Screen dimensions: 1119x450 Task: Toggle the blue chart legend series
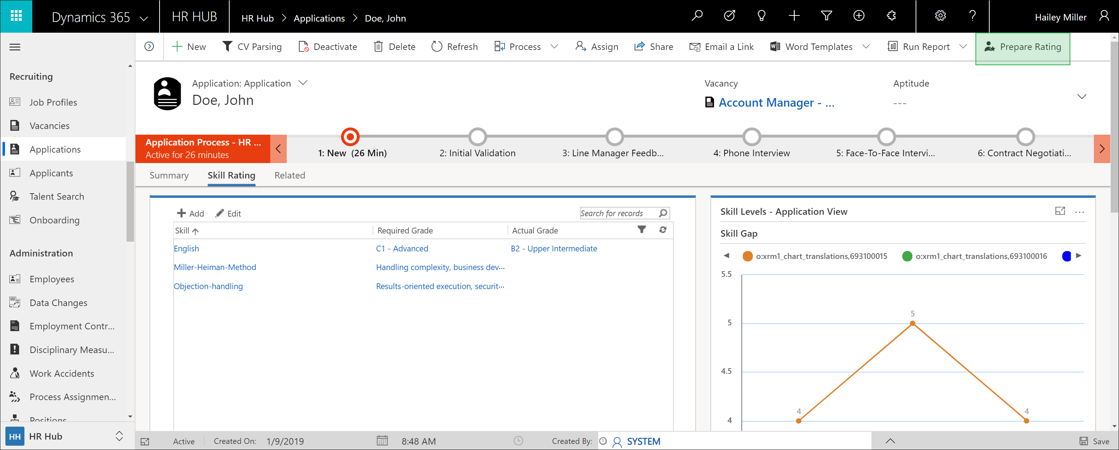pos(1067,256)
